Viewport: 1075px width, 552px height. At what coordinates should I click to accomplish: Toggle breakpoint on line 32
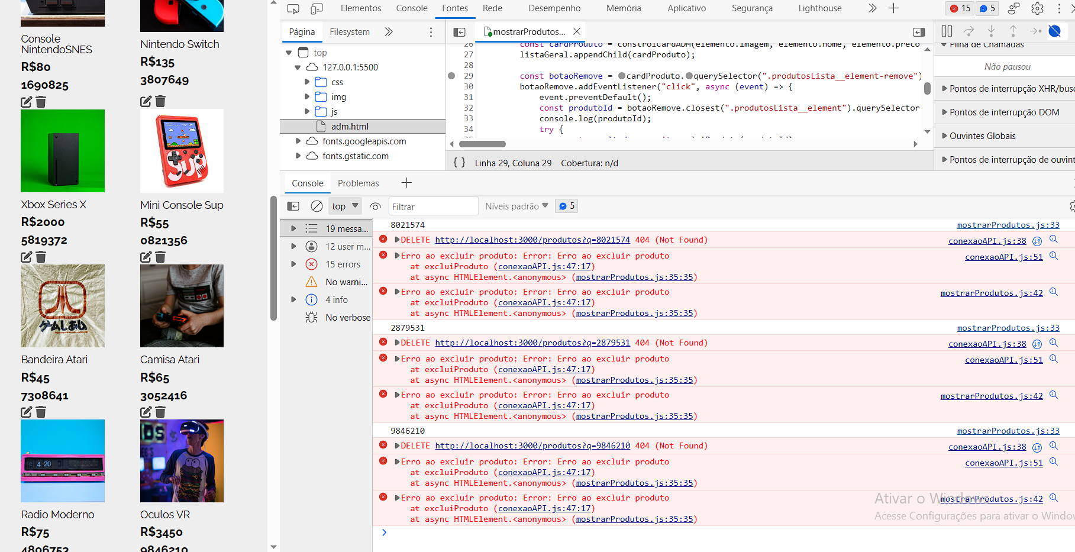coord(468,108)
